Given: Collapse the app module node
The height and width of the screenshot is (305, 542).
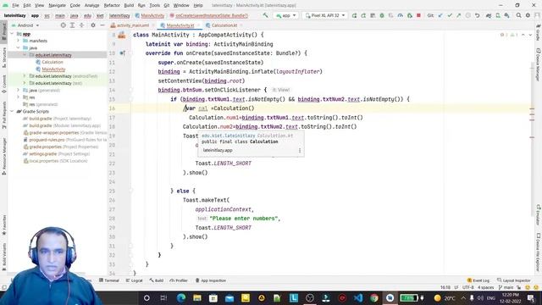Looking at the screenshot, I should click(12, 34).
